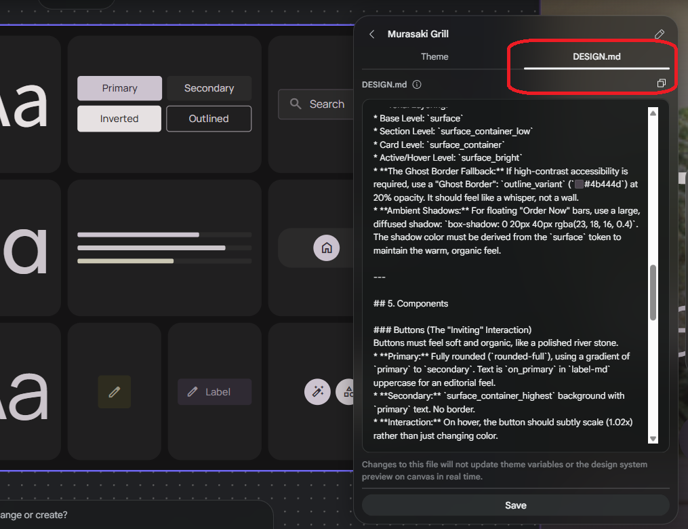Click the pencil edit icon in panel header
688x529 pixels.
pyautogui.click(x=659, y=35)
